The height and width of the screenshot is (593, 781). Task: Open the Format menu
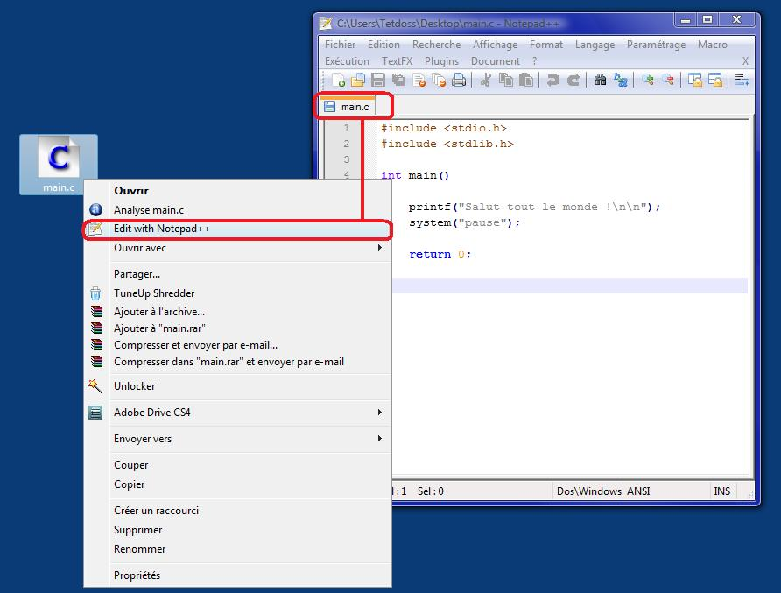(x=545, y=45)
